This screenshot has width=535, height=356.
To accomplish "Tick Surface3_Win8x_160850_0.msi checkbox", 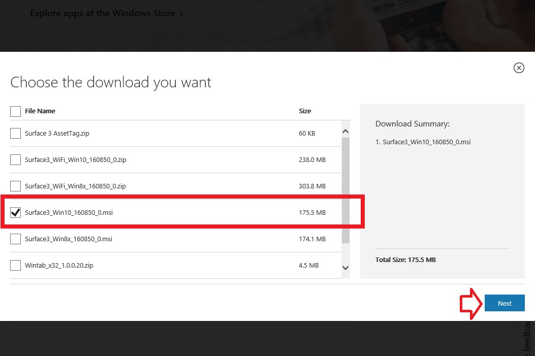I will [15, 239].
